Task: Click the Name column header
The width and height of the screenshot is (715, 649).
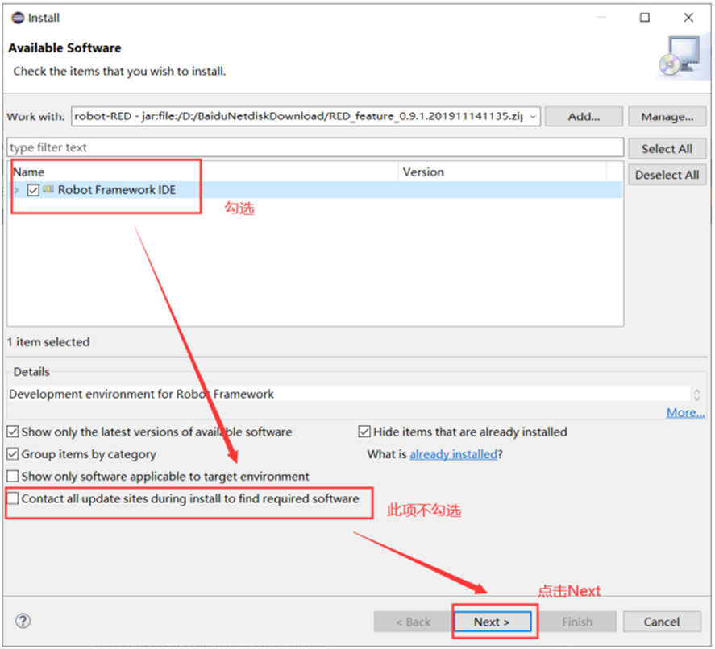Action: click(203, 172)
